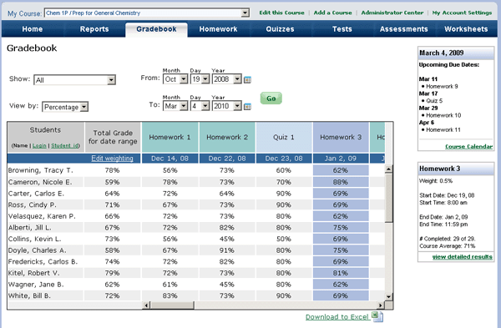Click the Edit weighting link

tap(112, 159)
